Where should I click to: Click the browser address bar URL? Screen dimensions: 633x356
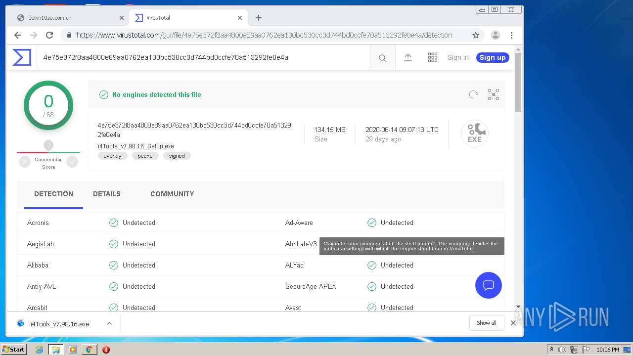tap(264, 35)
